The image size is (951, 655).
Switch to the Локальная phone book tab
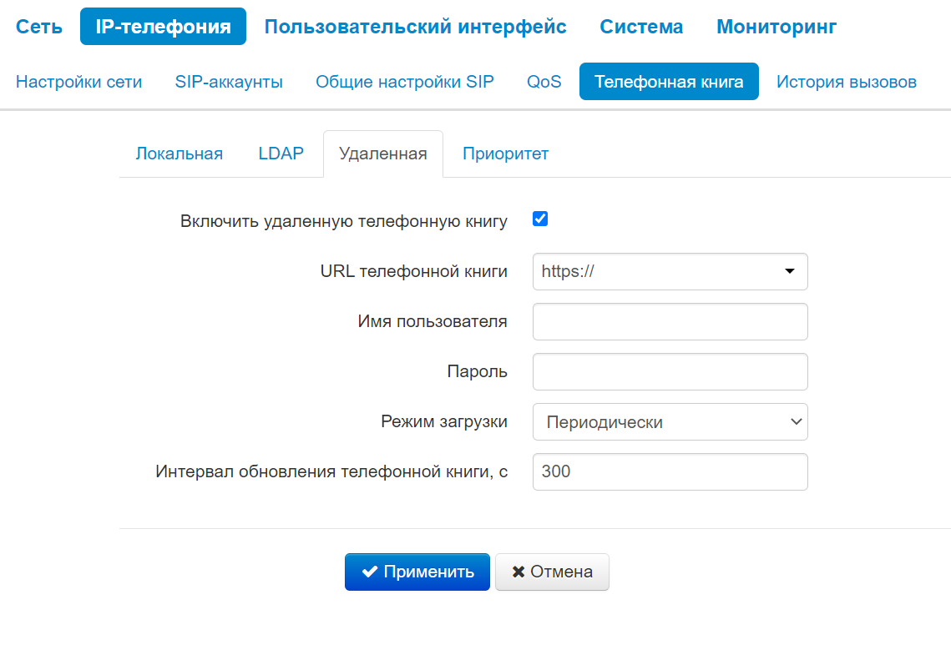(x=179, y=154)
